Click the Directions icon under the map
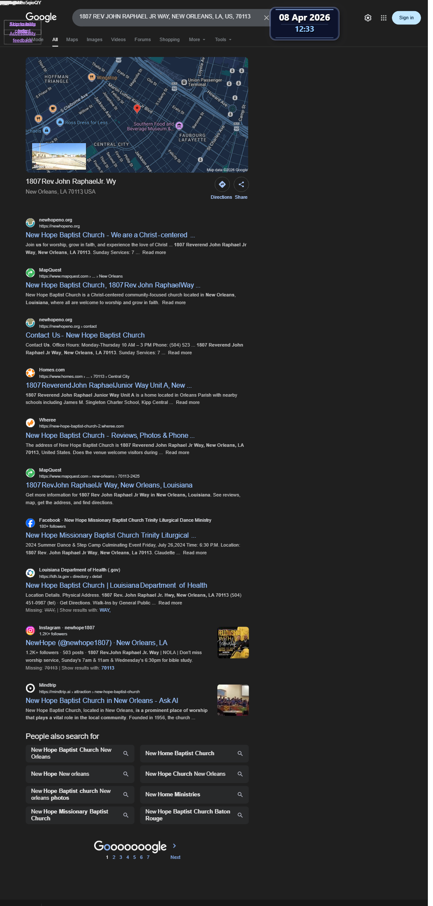Viewport: 433px width, 906px height. 222,184
